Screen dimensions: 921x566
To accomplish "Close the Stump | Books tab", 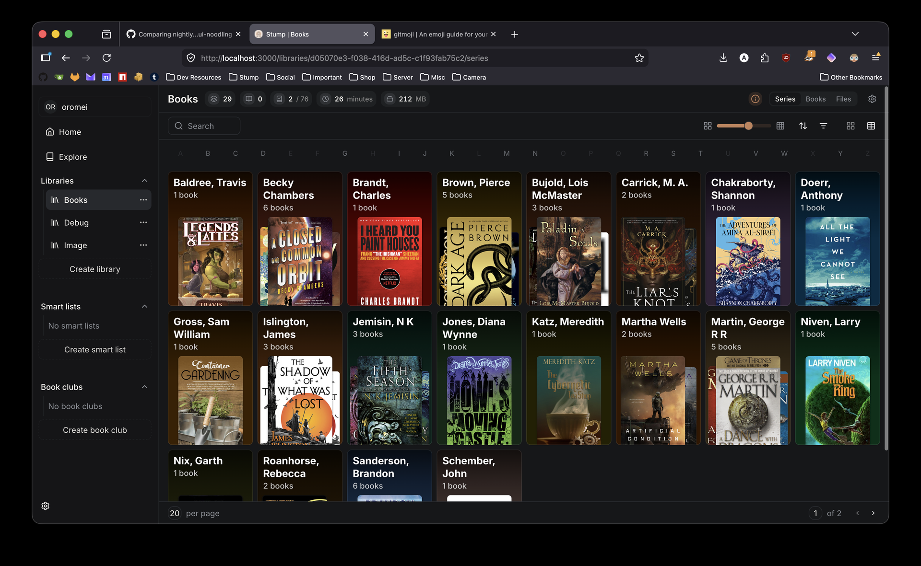I will [x=366, y=35].
